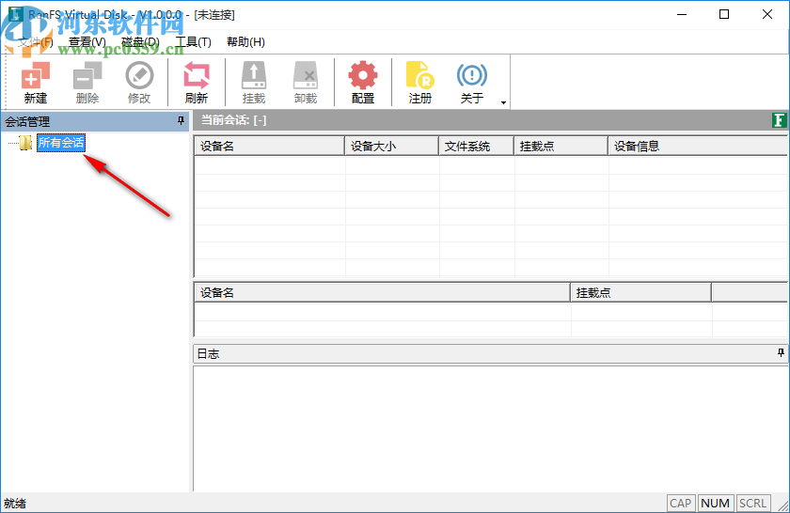This screenshot has height=513, width=790.
Task: Grab the window resize grip corner
Action: pyautogui.click(x=782, y=505)
